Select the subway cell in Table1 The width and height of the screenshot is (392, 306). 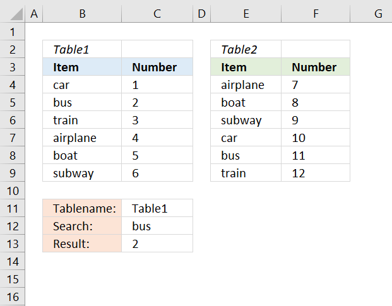[x=81, y=173]
